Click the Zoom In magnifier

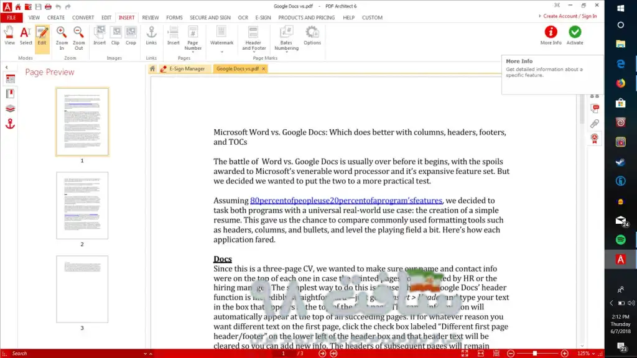click(x=62, y=38)
